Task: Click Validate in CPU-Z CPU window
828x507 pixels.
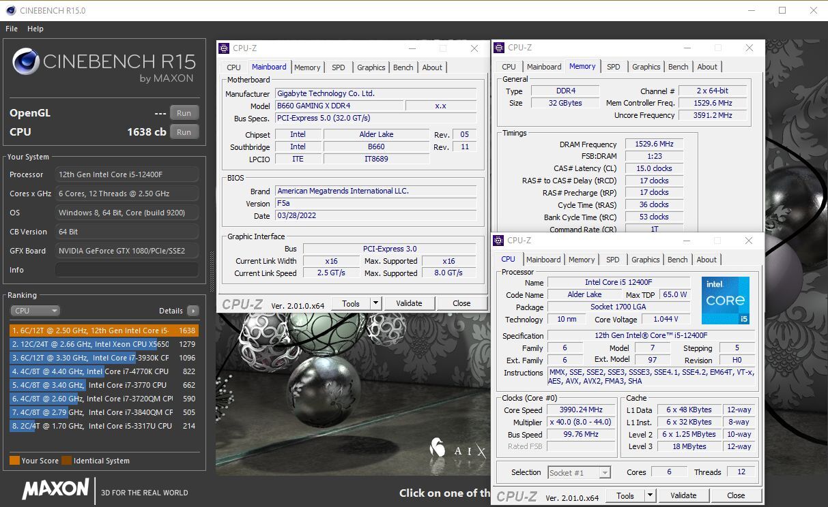Action: [683, 495]
